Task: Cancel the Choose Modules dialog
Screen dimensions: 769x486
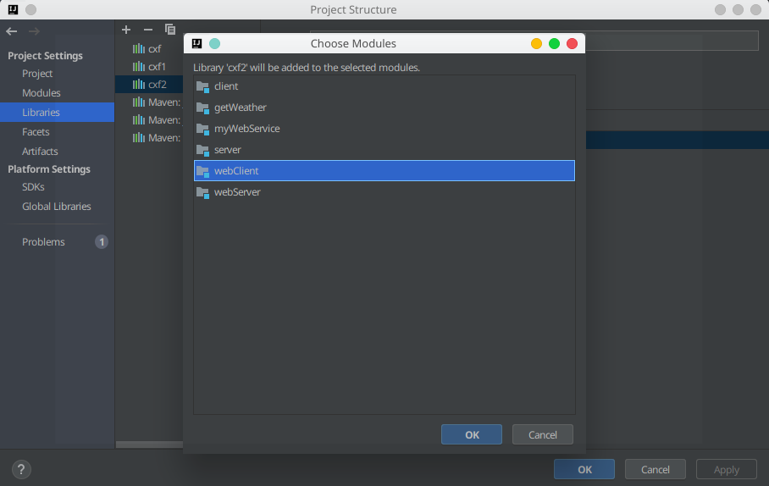Action: [542, 434]
